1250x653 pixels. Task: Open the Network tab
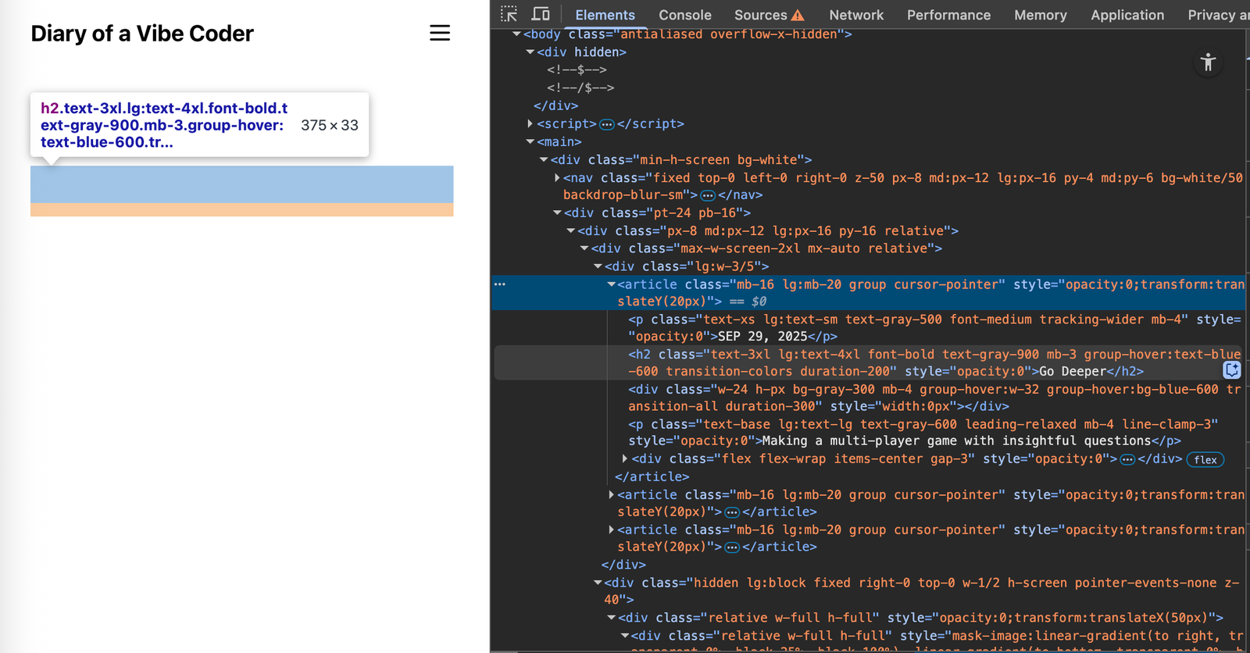(x=856, y=15)
